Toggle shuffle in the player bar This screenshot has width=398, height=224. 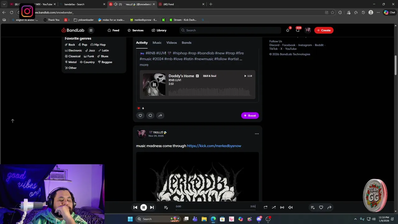coord(274,208)
